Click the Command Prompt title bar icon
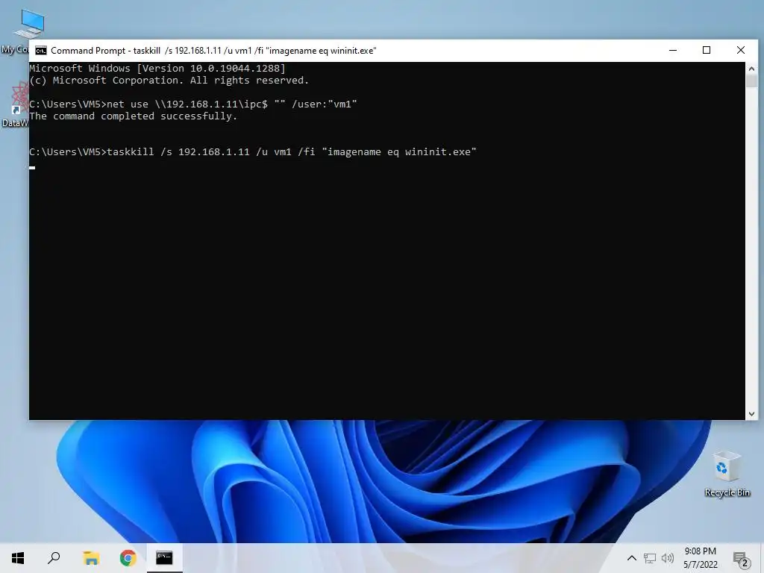Image resolution: width=764 pixels, height=573 pixels. pos(41,51)
